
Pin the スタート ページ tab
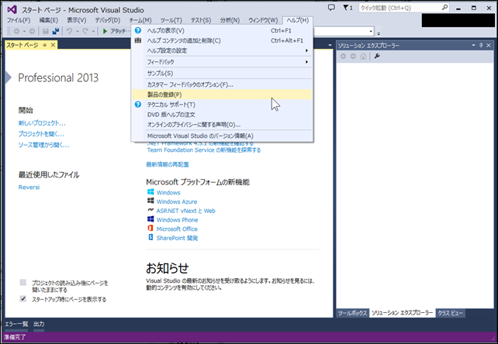(44, 46)
